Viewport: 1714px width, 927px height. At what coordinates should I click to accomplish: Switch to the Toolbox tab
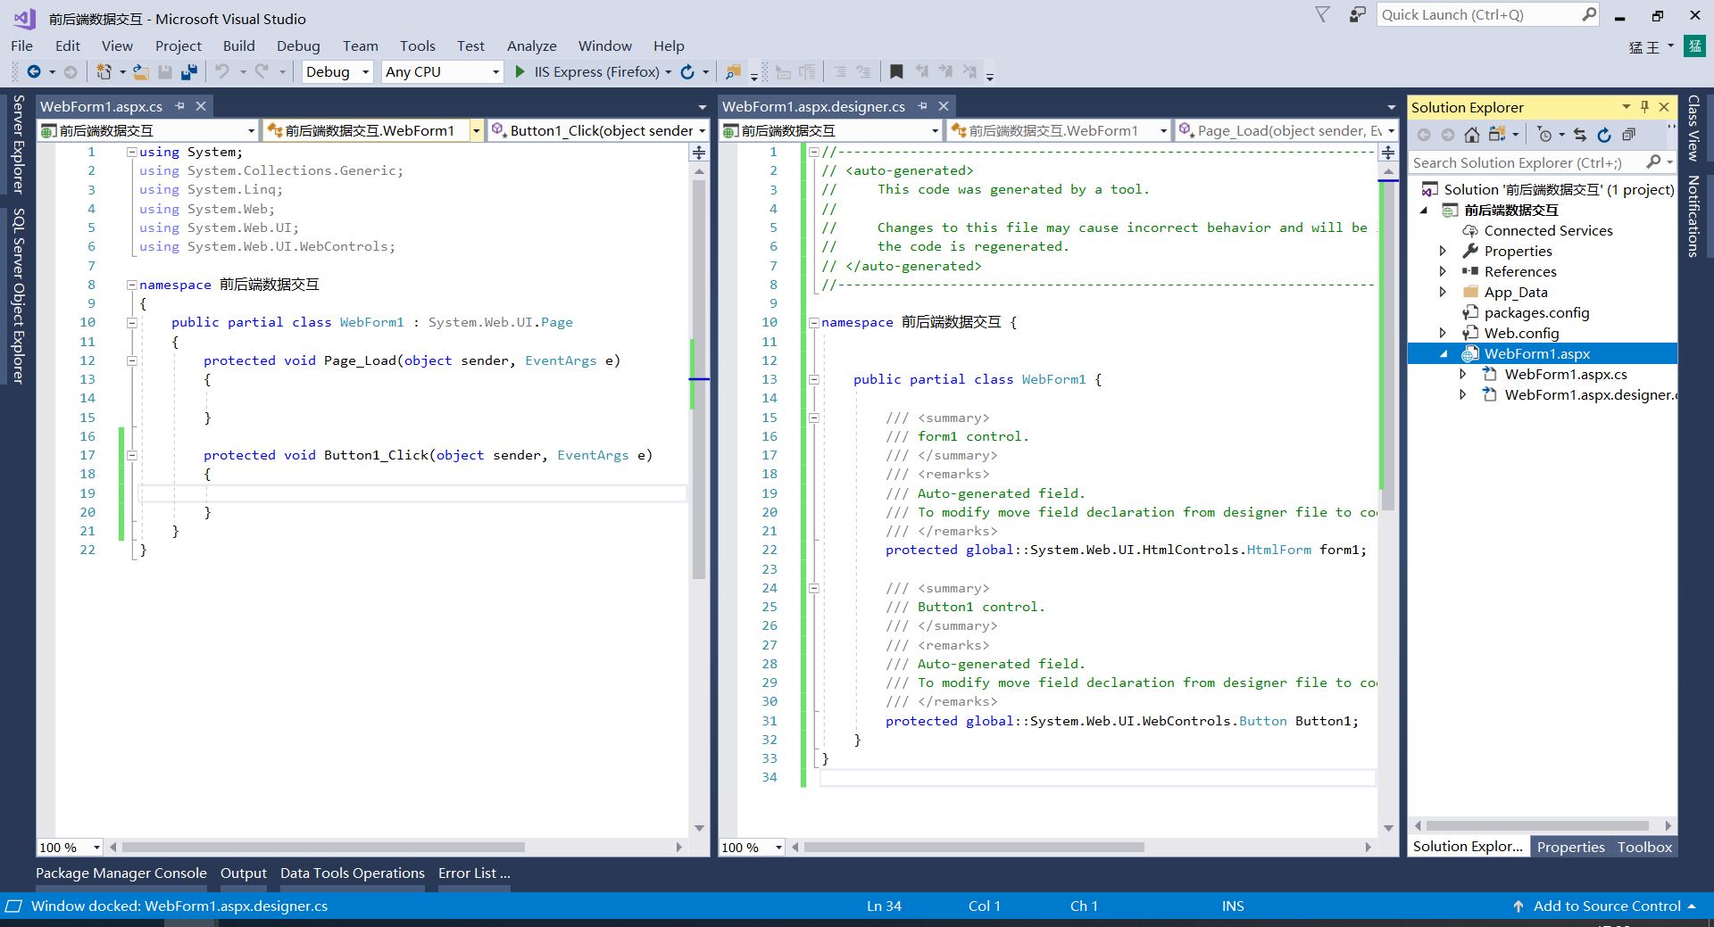coord(1644,847)
